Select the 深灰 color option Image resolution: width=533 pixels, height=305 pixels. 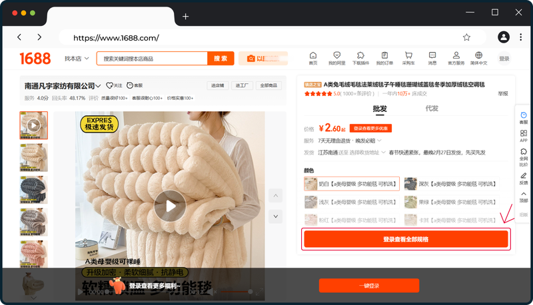point(452,184)
